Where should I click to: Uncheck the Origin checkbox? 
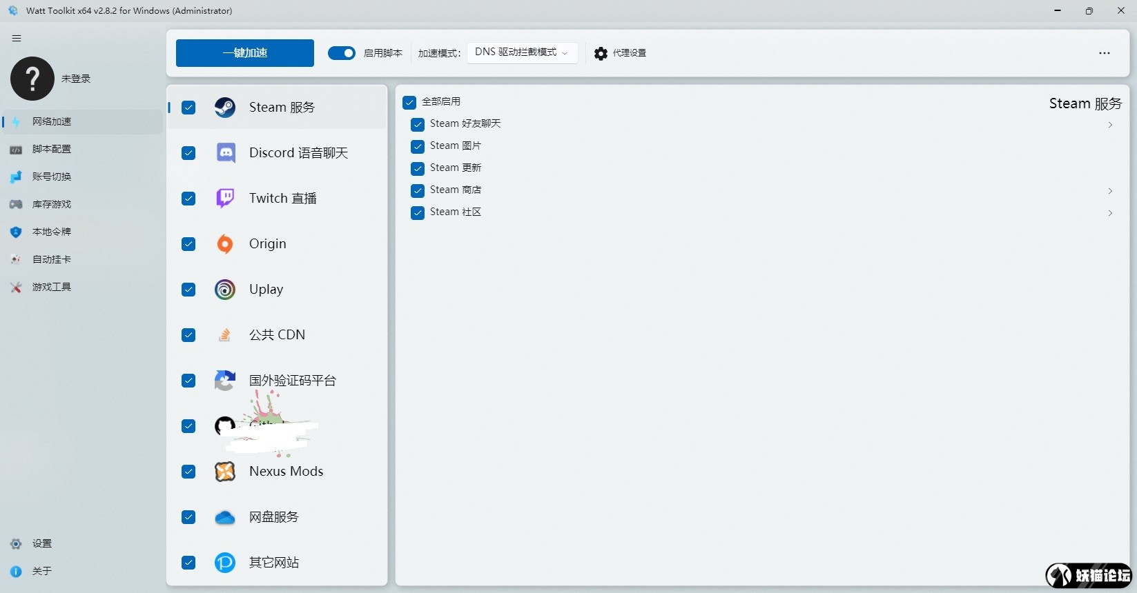pos(188,244)
